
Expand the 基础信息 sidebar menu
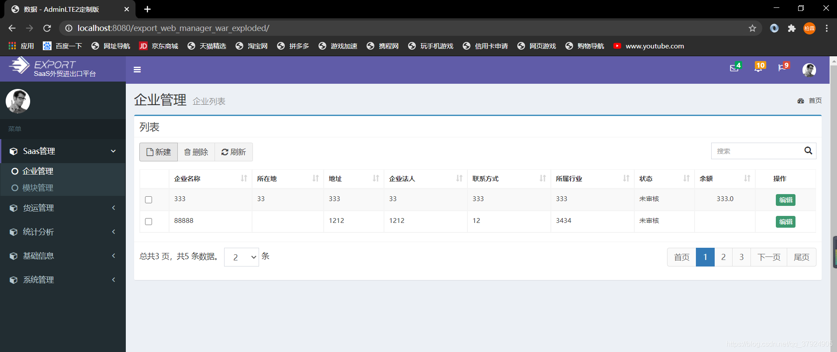click(x=63, y=256)
